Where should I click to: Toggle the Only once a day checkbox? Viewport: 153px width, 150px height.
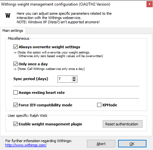click(15, 64)
